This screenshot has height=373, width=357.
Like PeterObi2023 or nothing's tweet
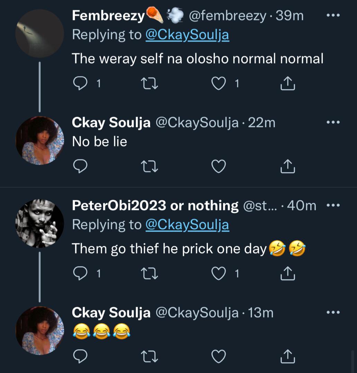point(218,274)
